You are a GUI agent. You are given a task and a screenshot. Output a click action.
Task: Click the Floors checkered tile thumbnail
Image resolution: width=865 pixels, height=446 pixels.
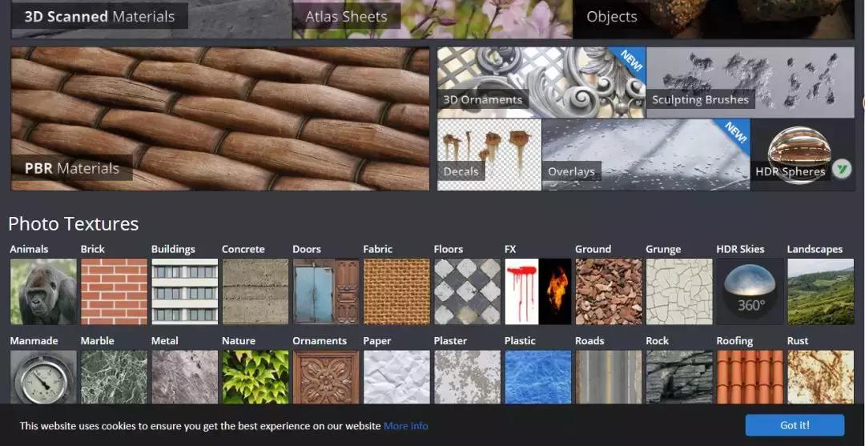[467, 291]
